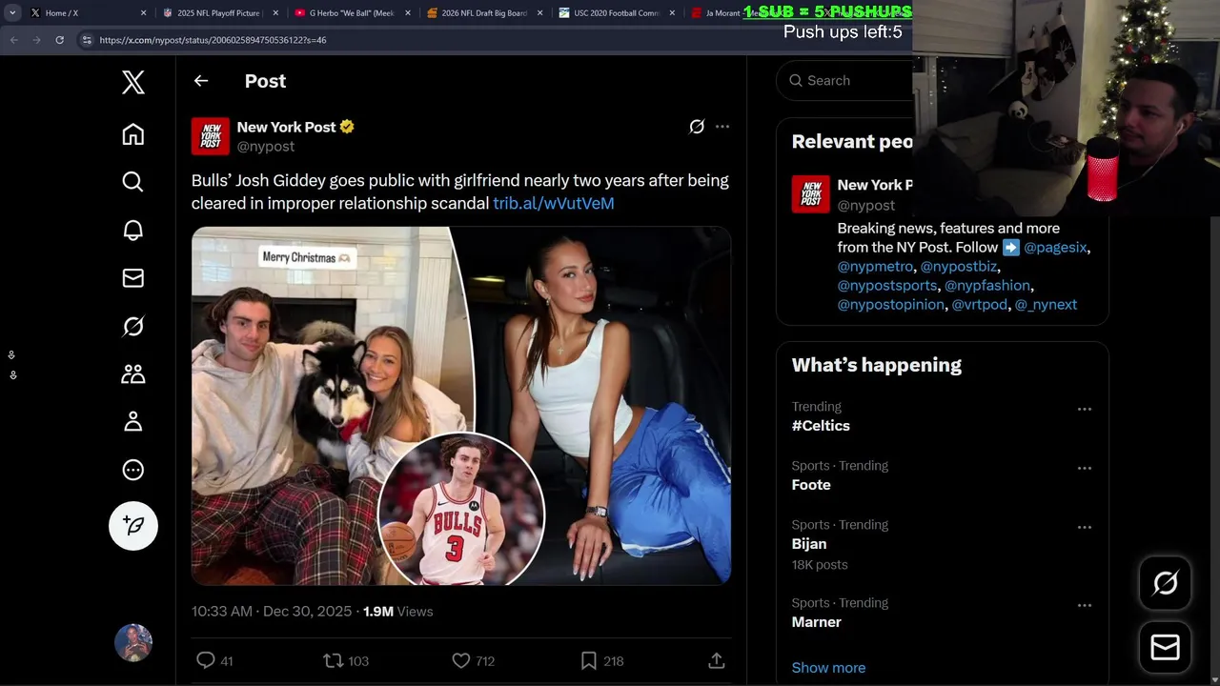Open Notifications bell icon
This screenshot has height=686, width=1220.
tap(133, 230)
